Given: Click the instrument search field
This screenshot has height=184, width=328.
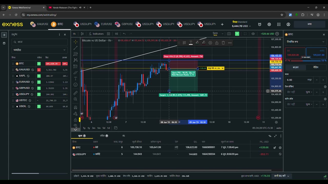Looking at the screenshot, I should tap(40, 42).
